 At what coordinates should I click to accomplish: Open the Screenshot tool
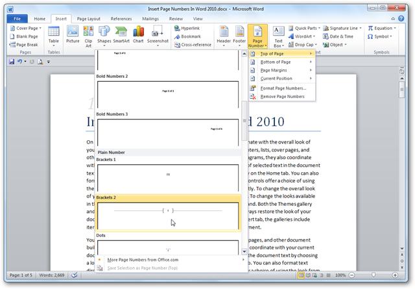click(158, 36)
